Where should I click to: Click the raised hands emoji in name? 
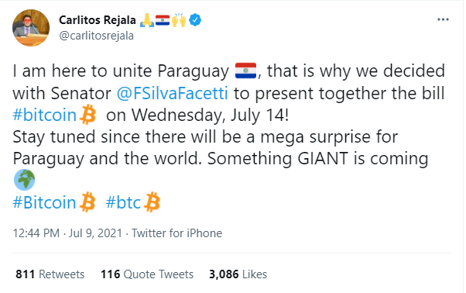click(179, 20)
